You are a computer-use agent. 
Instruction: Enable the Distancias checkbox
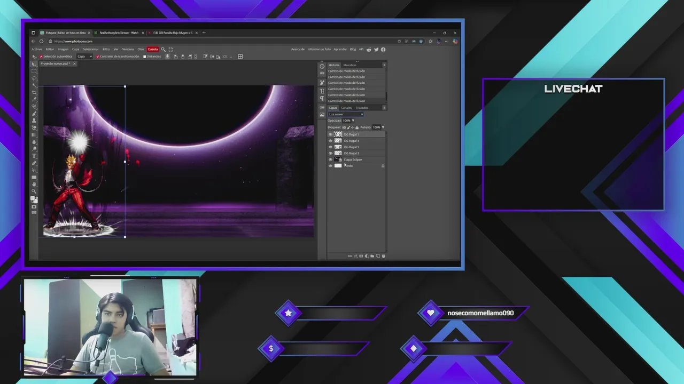click(145, 57)
